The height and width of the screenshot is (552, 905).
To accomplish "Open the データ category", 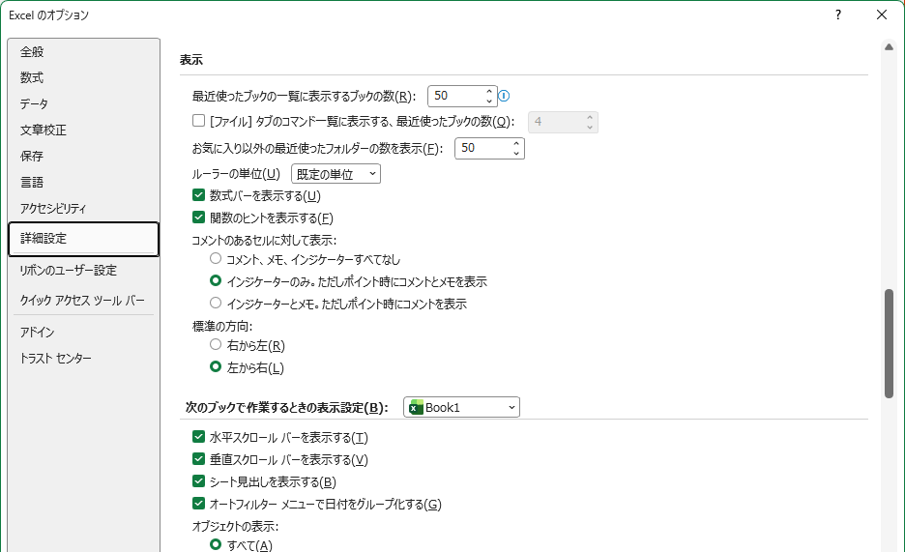I will coord(84,103).
